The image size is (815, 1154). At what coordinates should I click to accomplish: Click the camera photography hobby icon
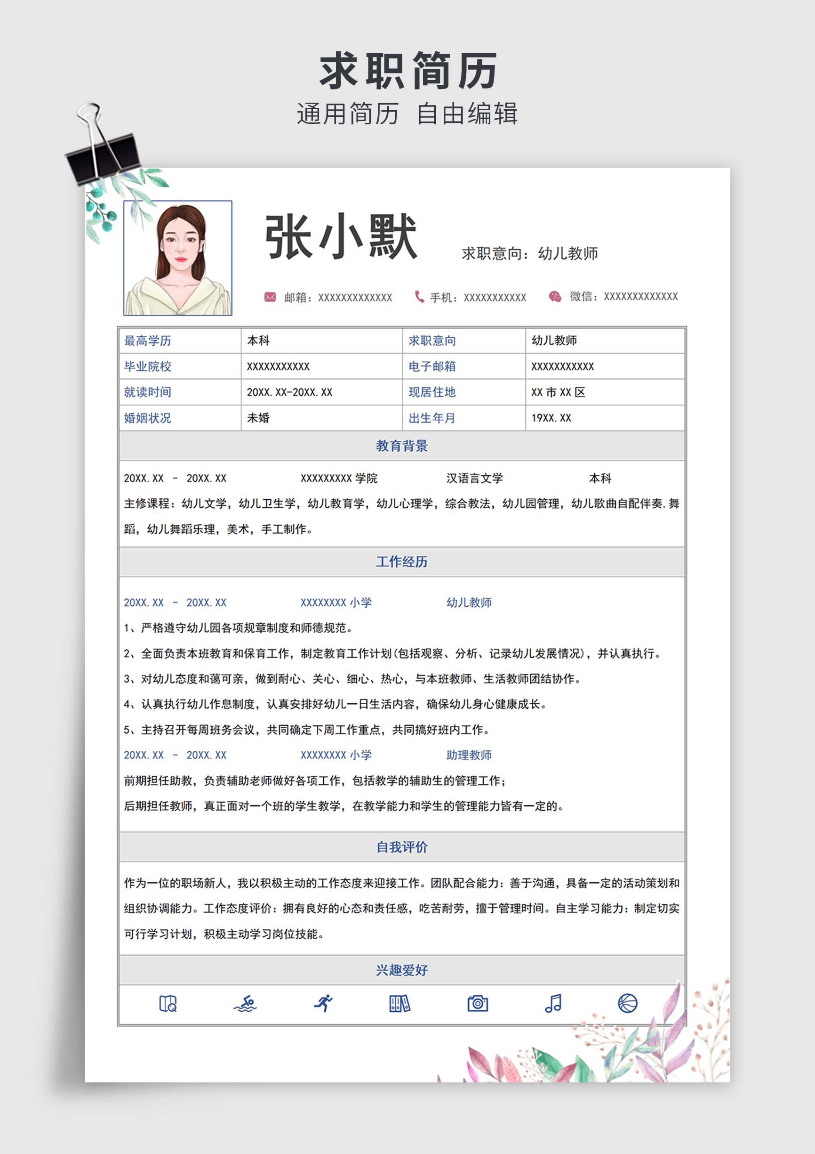(x=478, y=1003)
